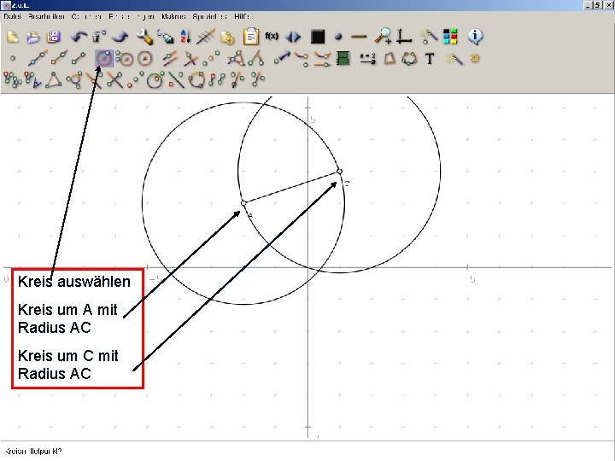This screenshot has height=461, width=615.
Task: Click the segment between A and C
Action: pos(291,187)
